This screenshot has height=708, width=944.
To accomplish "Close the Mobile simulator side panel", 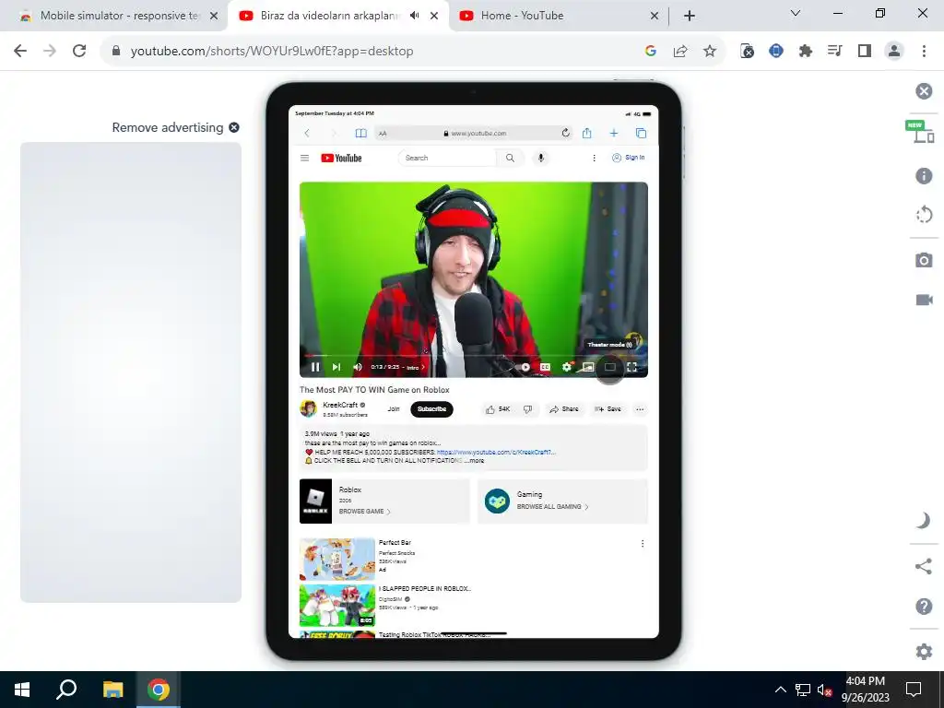I will [x=924, y=91].
